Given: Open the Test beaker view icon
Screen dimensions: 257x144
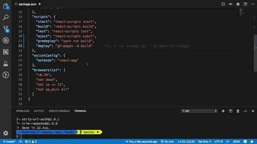Looking at the screenshot, I should 6,64.
